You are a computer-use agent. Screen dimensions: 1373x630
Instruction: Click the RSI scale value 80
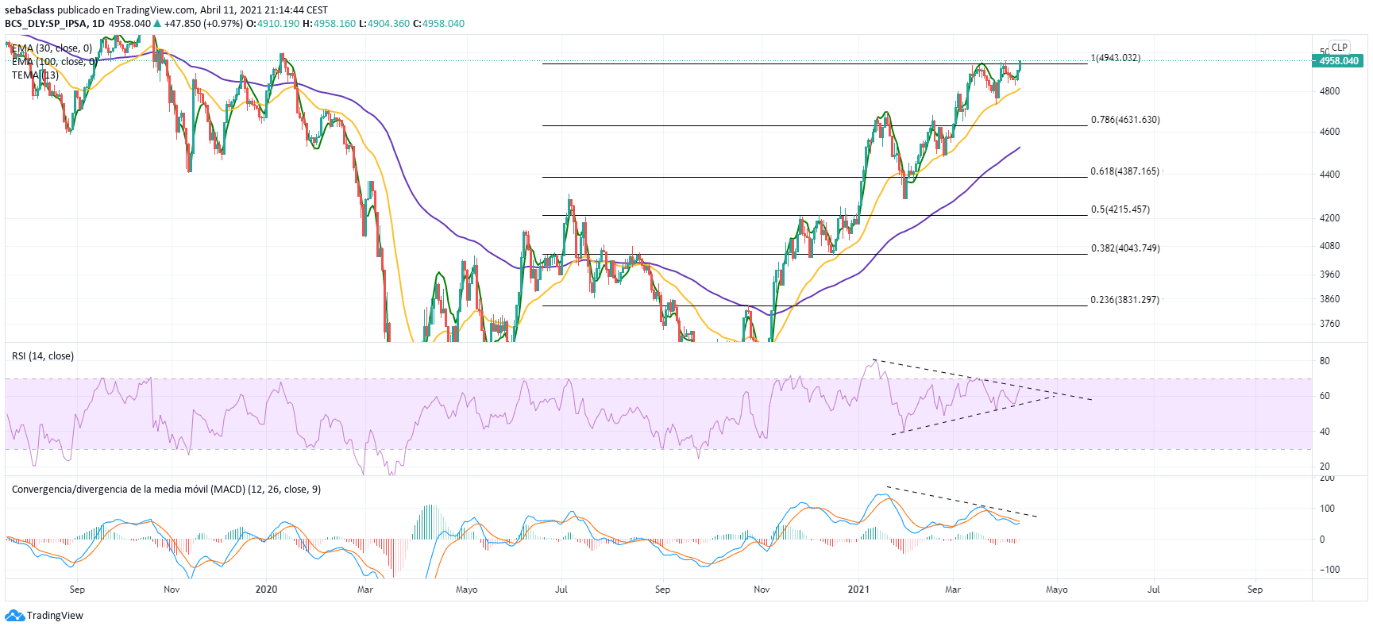point(1325,361)
